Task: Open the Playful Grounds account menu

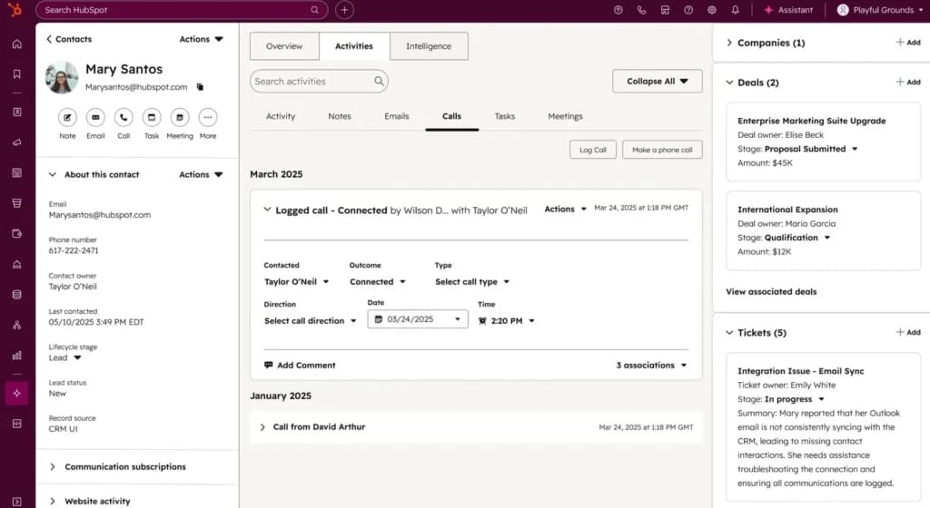Action: [x=879, y=10]
